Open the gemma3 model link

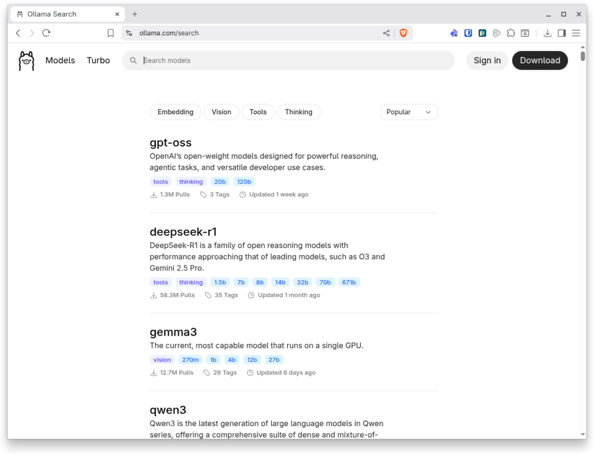point(173,332)
